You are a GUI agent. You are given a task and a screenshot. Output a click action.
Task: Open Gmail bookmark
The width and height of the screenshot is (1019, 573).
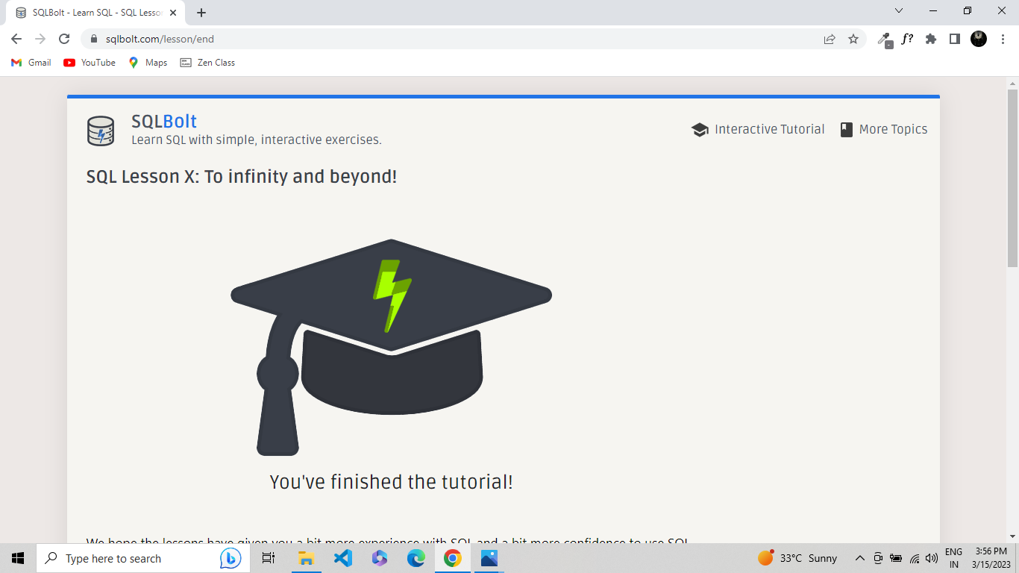[x=31, y=63]
